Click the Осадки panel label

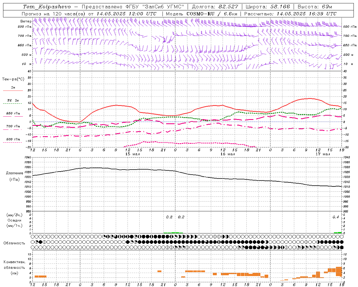pos(15,220)
